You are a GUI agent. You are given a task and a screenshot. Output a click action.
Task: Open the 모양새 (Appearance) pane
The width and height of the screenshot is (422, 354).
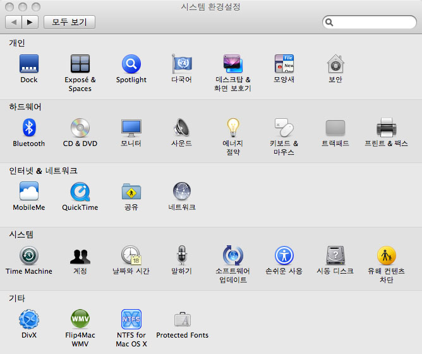point(284,64)
